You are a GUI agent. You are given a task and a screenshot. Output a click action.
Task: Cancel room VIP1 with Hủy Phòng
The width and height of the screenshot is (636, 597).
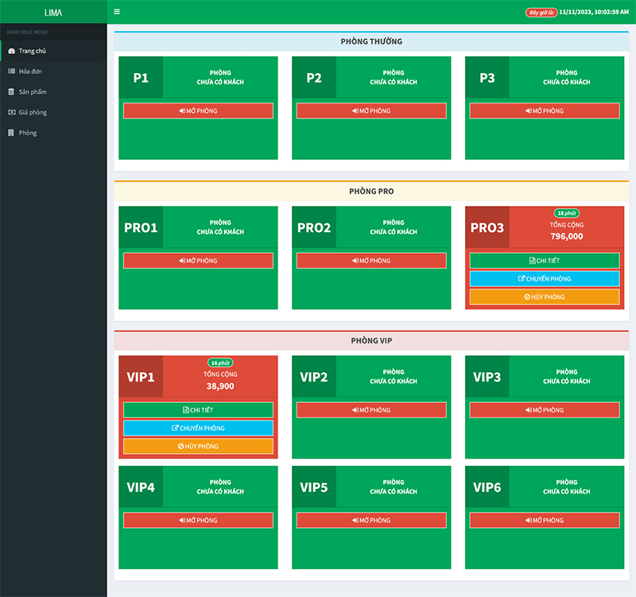point(198,446)
